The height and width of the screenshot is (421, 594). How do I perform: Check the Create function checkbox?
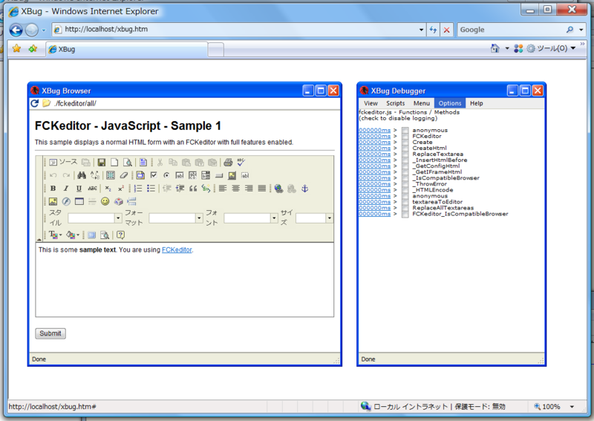(405, 142)
